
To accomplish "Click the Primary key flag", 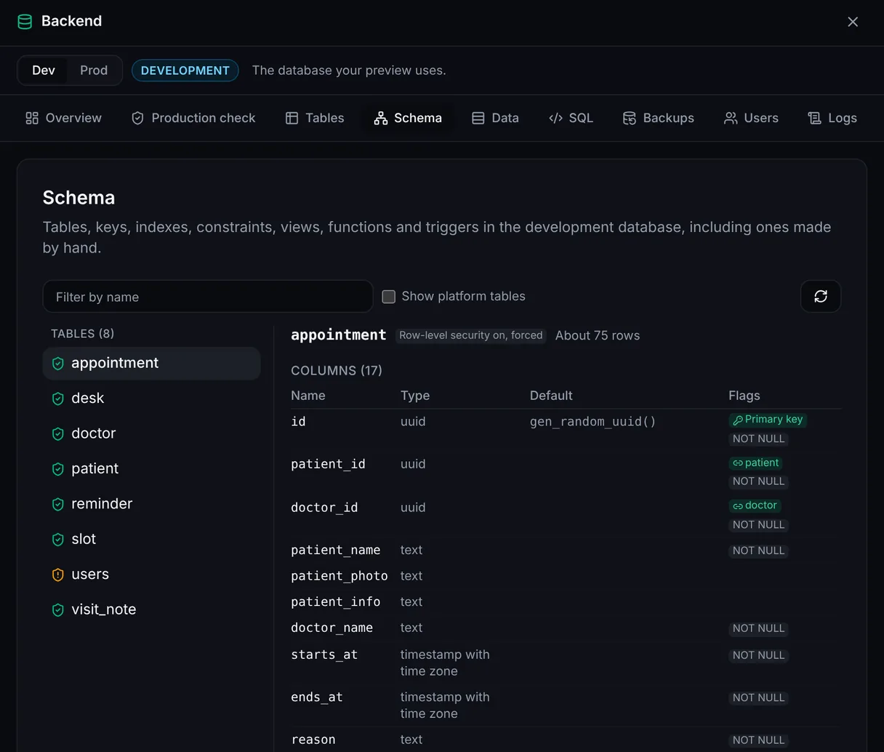I will tap(768, 420).
